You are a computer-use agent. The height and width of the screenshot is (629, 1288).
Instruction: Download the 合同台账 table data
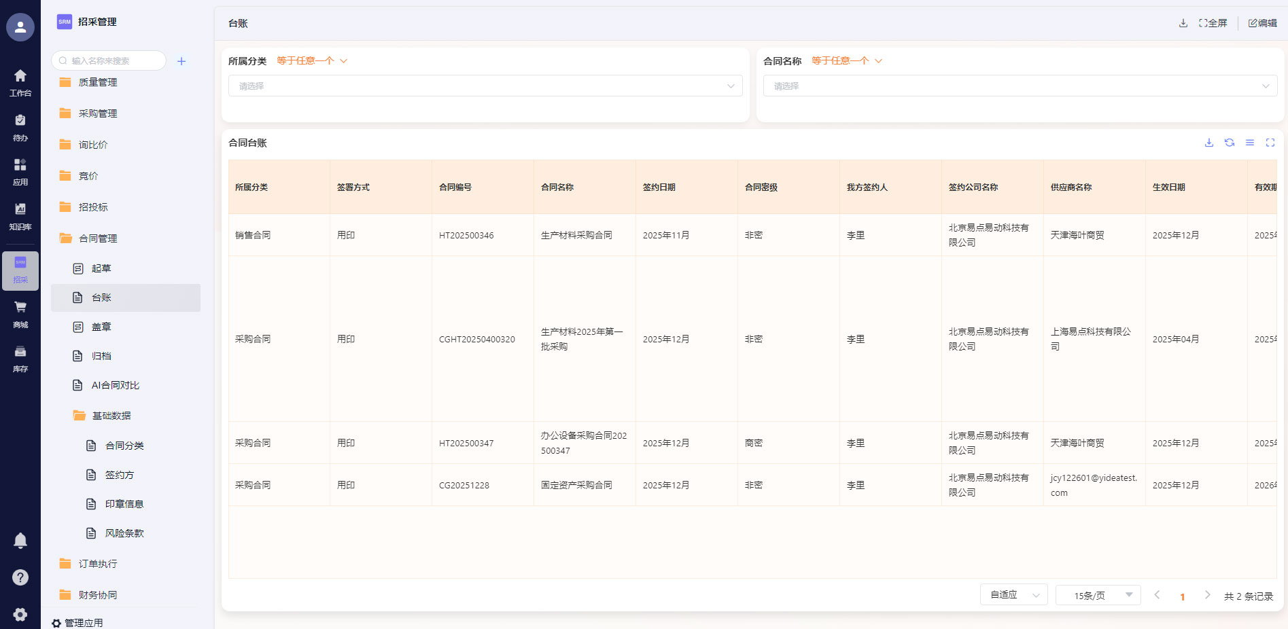[x=1208, y=143]
